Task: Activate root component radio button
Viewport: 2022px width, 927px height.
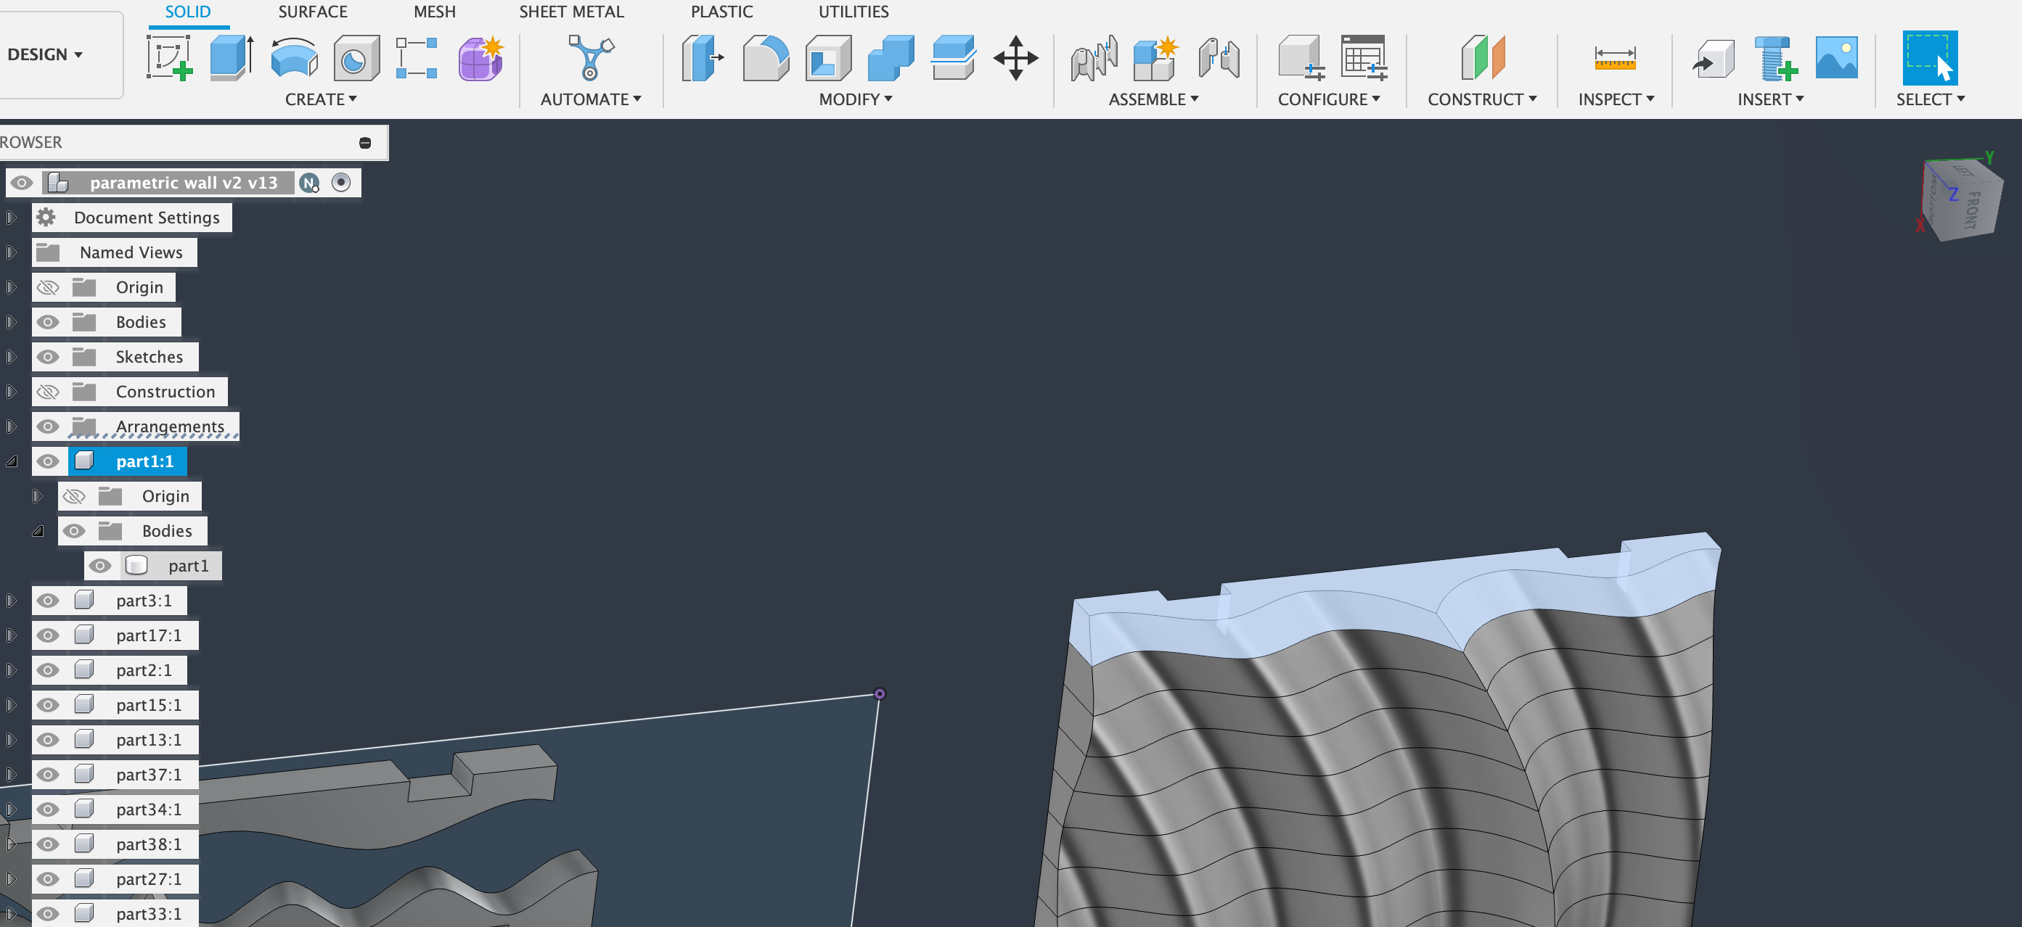Action: coord(340,182)
